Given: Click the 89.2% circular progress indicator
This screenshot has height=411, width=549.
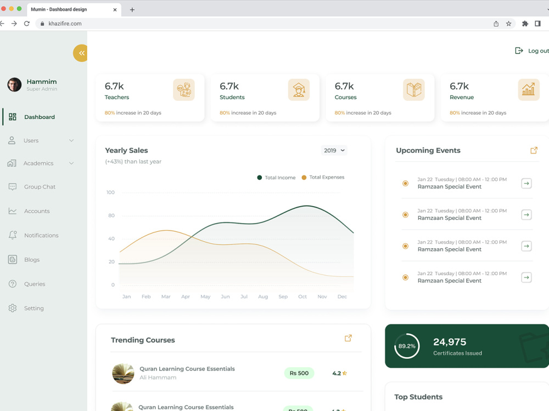Looking at the screenshot, I should 407,346.
